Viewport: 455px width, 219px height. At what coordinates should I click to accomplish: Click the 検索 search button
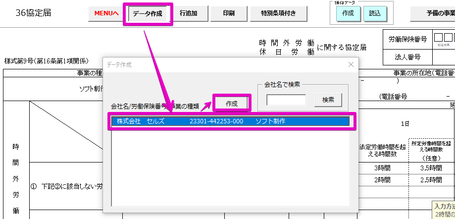click(328, 100)
